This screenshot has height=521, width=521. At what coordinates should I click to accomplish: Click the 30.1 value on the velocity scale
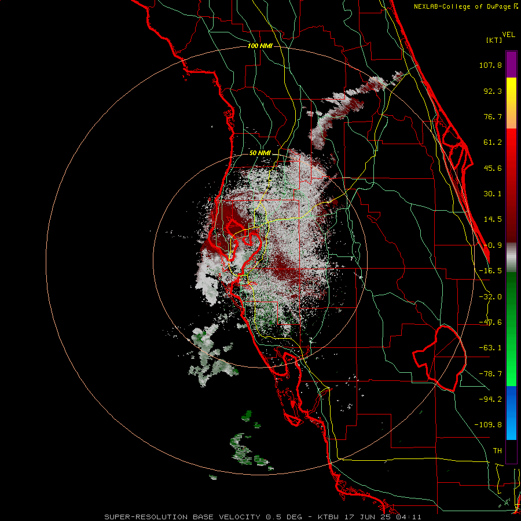[493, 194]
